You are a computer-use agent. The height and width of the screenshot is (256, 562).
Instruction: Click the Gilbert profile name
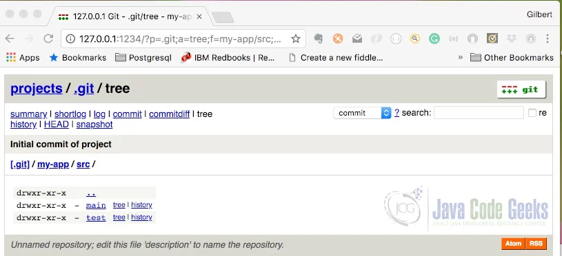tap(539, 14)
